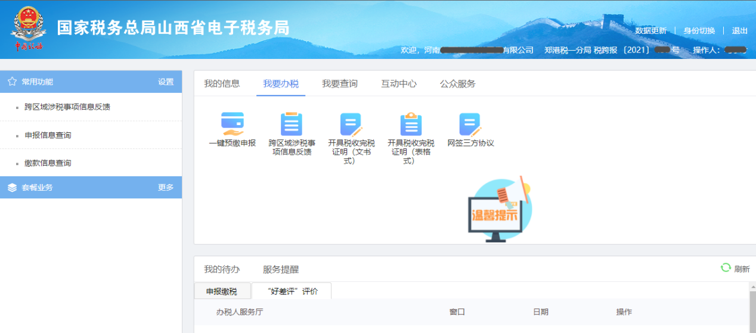
Task: Select the "好差评"评价 sub-tab
Action: (292, 291)
